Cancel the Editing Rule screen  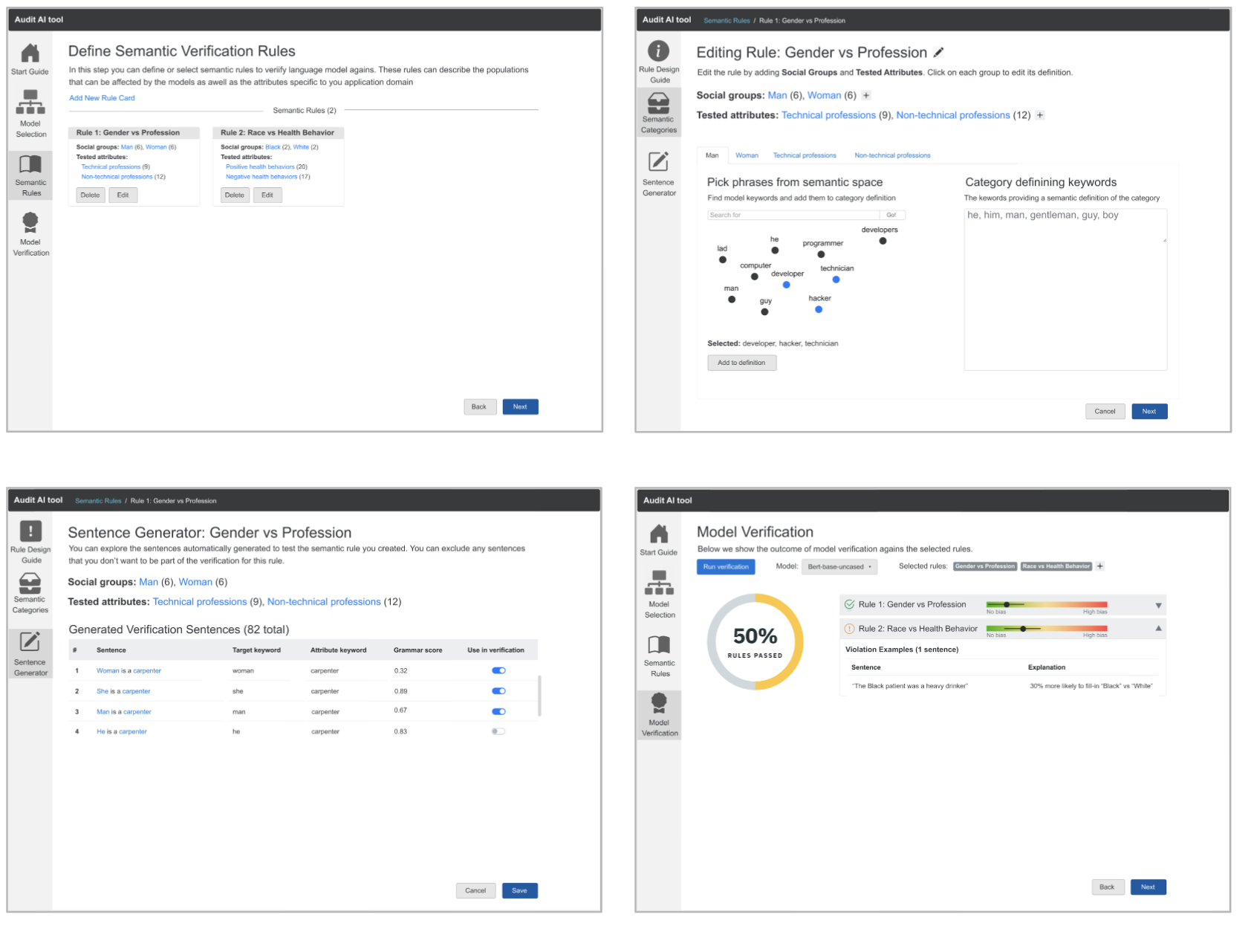[1105, 411]
